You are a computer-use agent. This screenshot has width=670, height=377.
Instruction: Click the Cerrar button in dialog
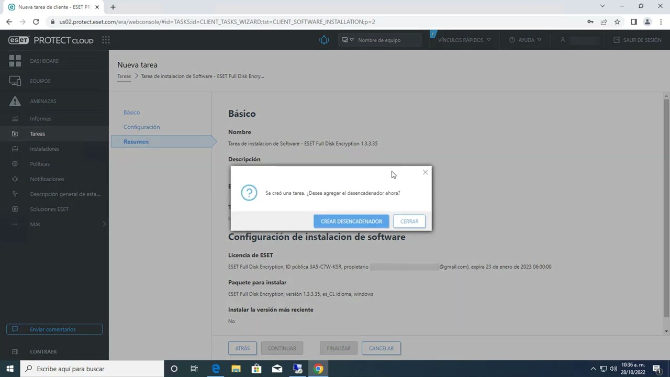[x=409, y=221]
